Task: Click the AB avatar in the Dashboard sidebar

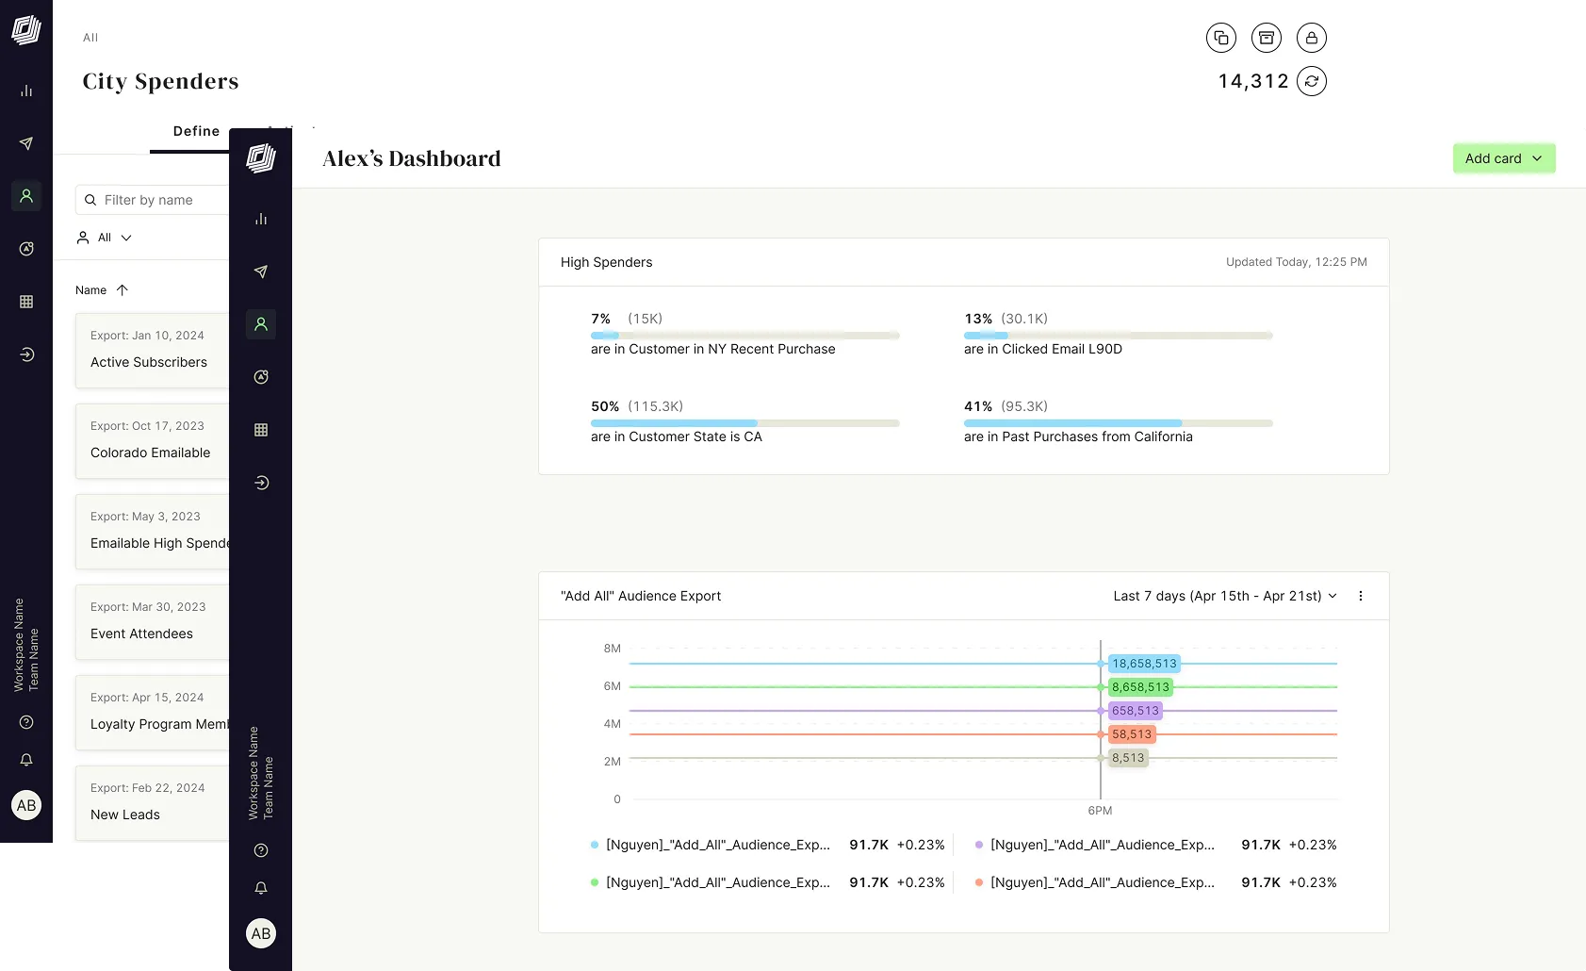Action: point(261,933)
